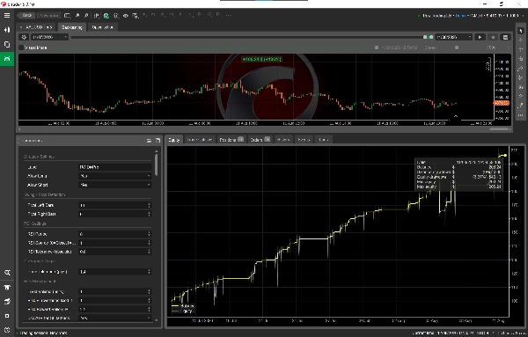The height and width of the screenshot is (337, 528).
Task: Open more drawing tools ellipsis
Action: [x=521, y=115]
